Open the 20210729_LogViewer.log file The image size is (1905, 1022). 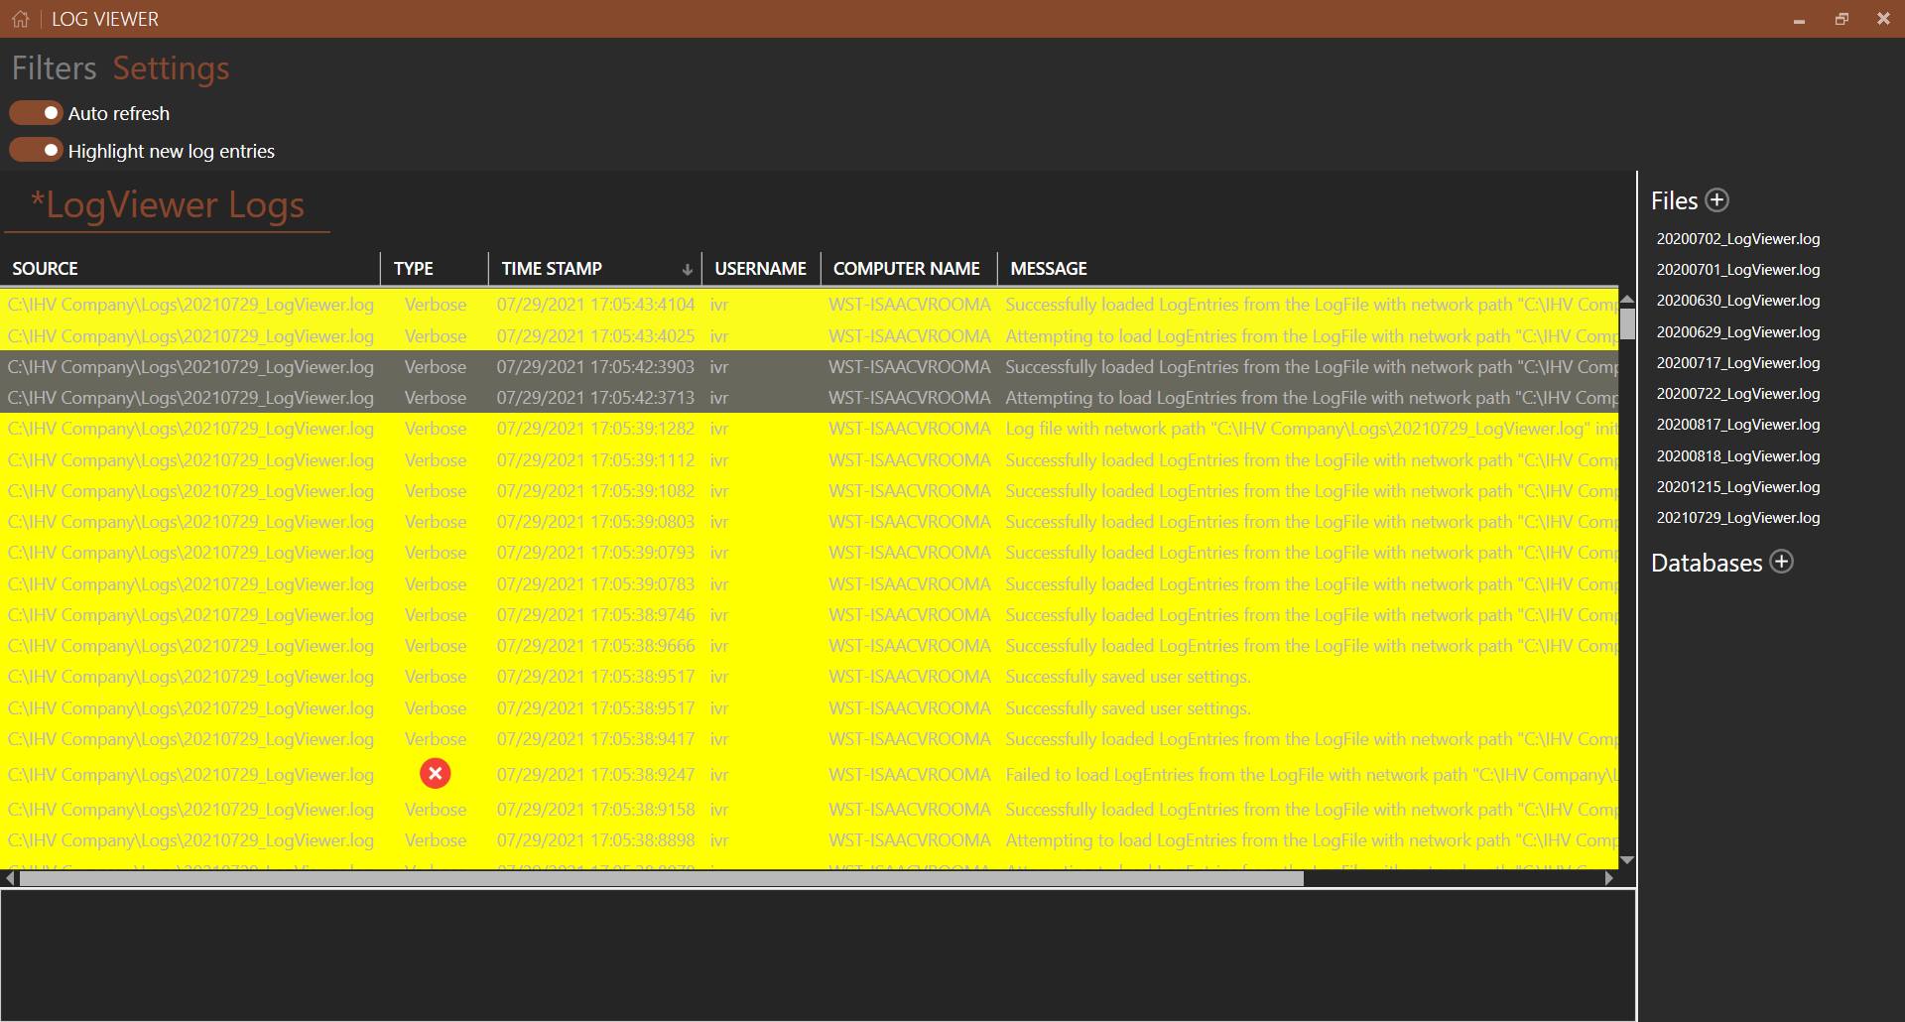point(1737,517)
